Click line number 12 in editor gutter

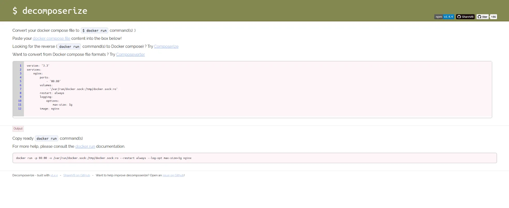tap(20, 109)
